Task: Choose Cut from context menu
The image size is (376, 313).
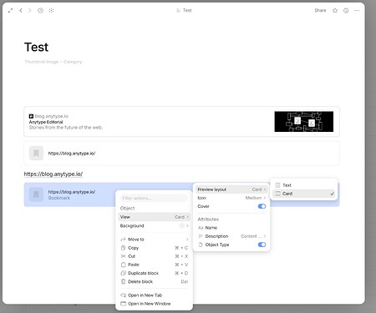Action: [x=154, y=256]
